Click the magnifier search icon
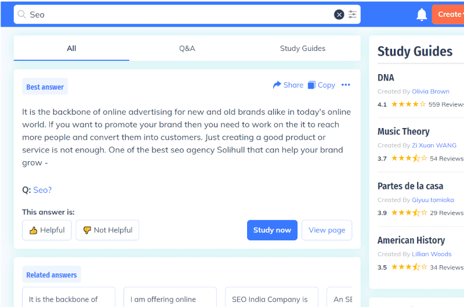This screenshot has width=464, height=307. [21, 14]
